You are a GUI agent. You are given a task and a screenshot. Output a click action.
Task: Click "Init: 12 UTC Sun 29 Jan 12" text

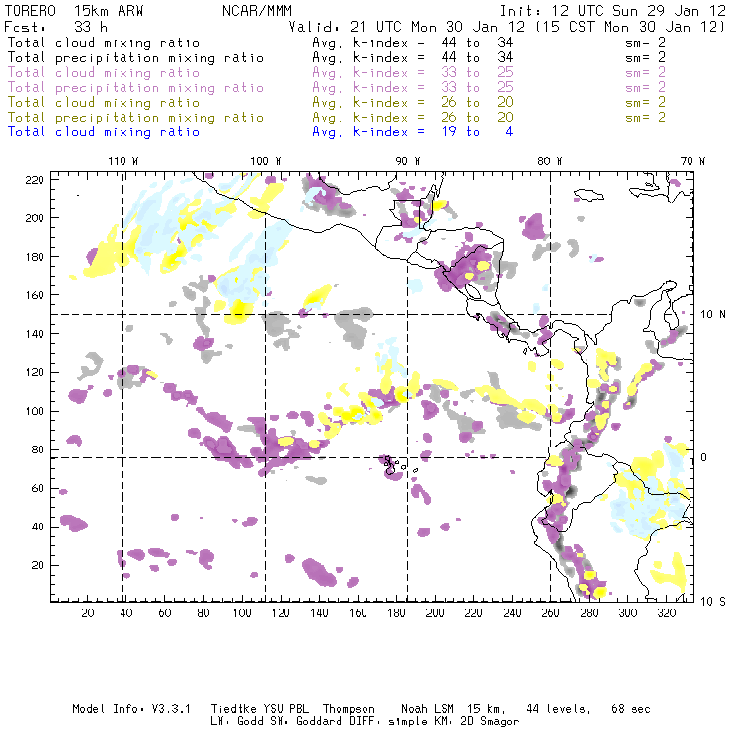point(612,10)
